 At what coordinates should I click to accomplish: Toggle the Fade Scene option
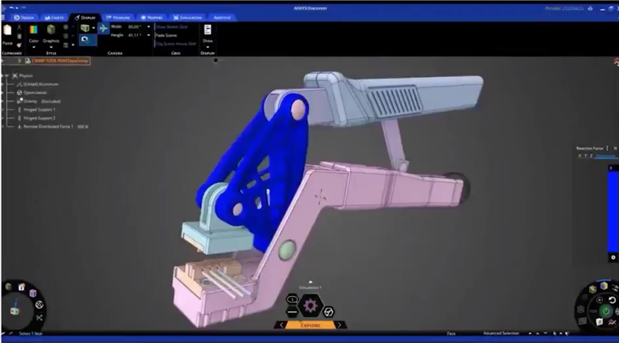pyautogui.click(x=166, y=36)
